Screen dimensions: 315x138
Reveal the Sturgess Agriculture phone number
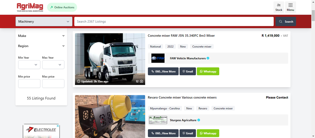click(163, 133)
